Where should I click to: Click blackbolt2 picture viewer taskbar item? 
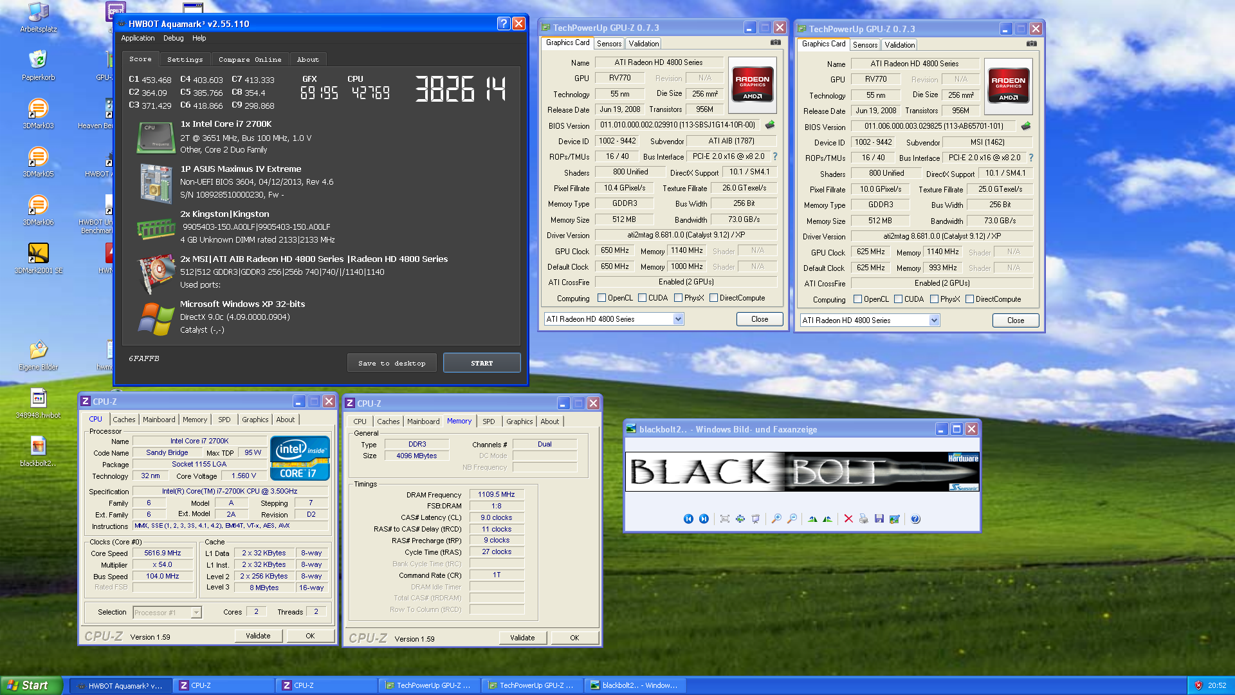tap(634, 685)
